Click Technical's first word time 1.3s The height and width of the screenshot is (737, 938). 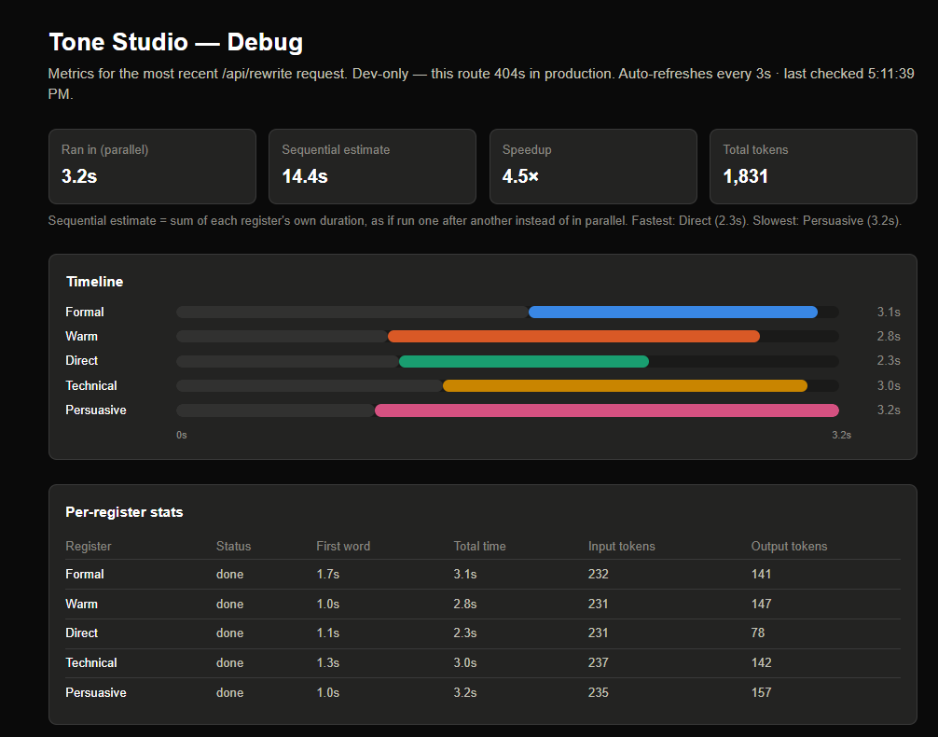click(328, 662)
